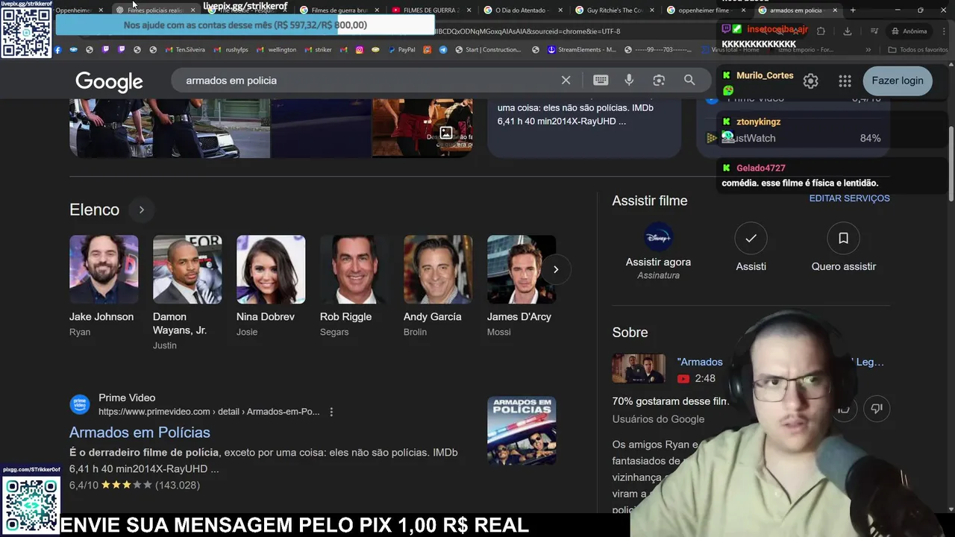Click the magnifying glass search icon
The image size is (955, 537).
pyautogui.click(x=689, y=80)
